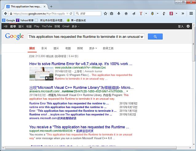Click the toolbar icon left of the red S

[164, 14]
